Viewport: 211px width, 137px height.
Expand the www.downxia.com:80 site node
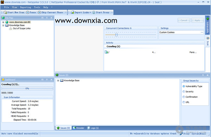click(x=3, y=22)
